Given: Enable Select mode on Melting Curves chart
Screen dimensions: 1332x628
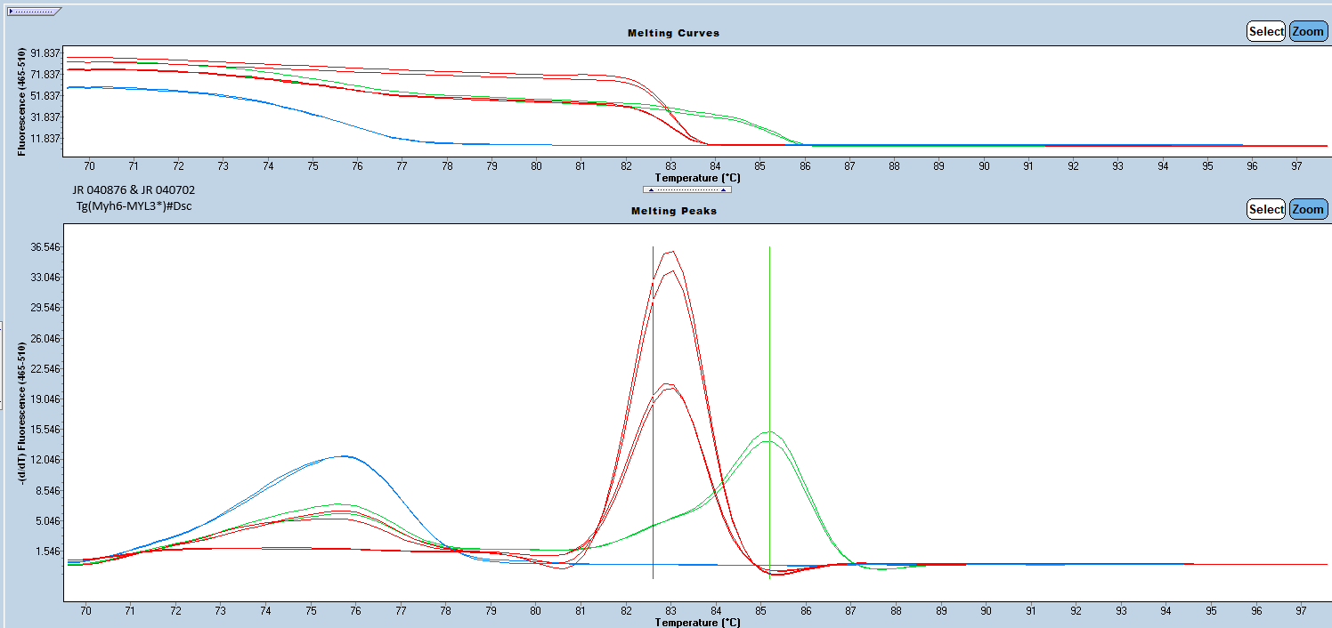Looking at the screenshot, I should 1265,32.
